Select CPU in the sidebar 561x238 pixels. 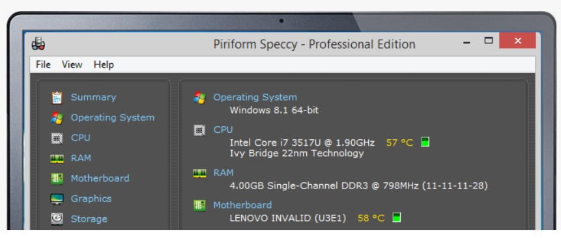point(81,138)
